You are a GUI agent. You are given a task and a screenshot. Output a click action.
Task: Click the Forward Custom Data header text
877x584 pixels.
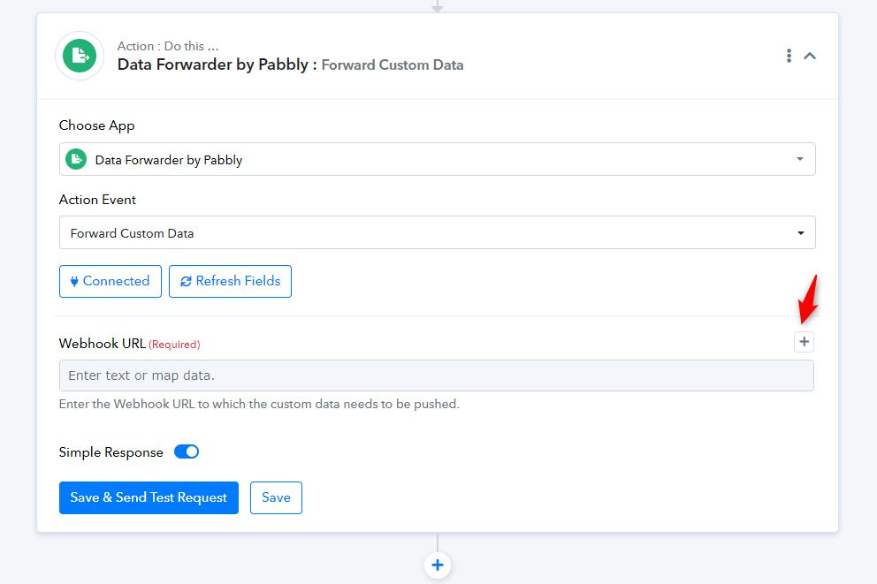(392, 64)
